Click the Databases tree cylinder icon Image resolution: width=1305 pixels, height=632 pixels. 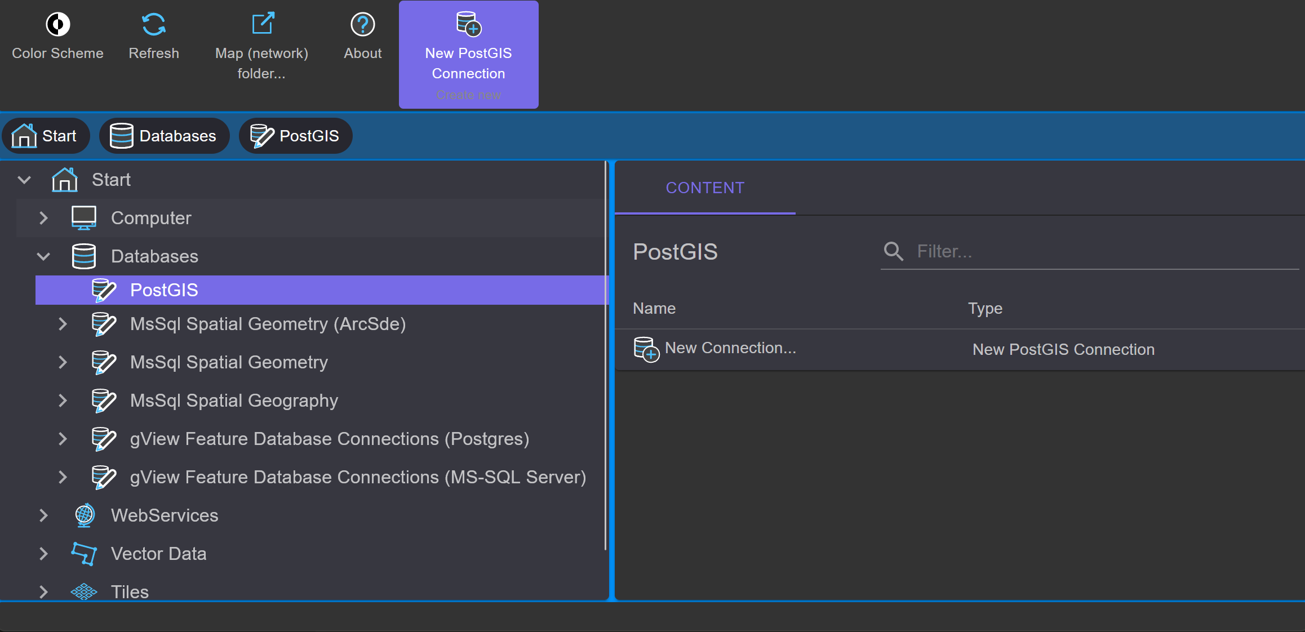[84, 256]
